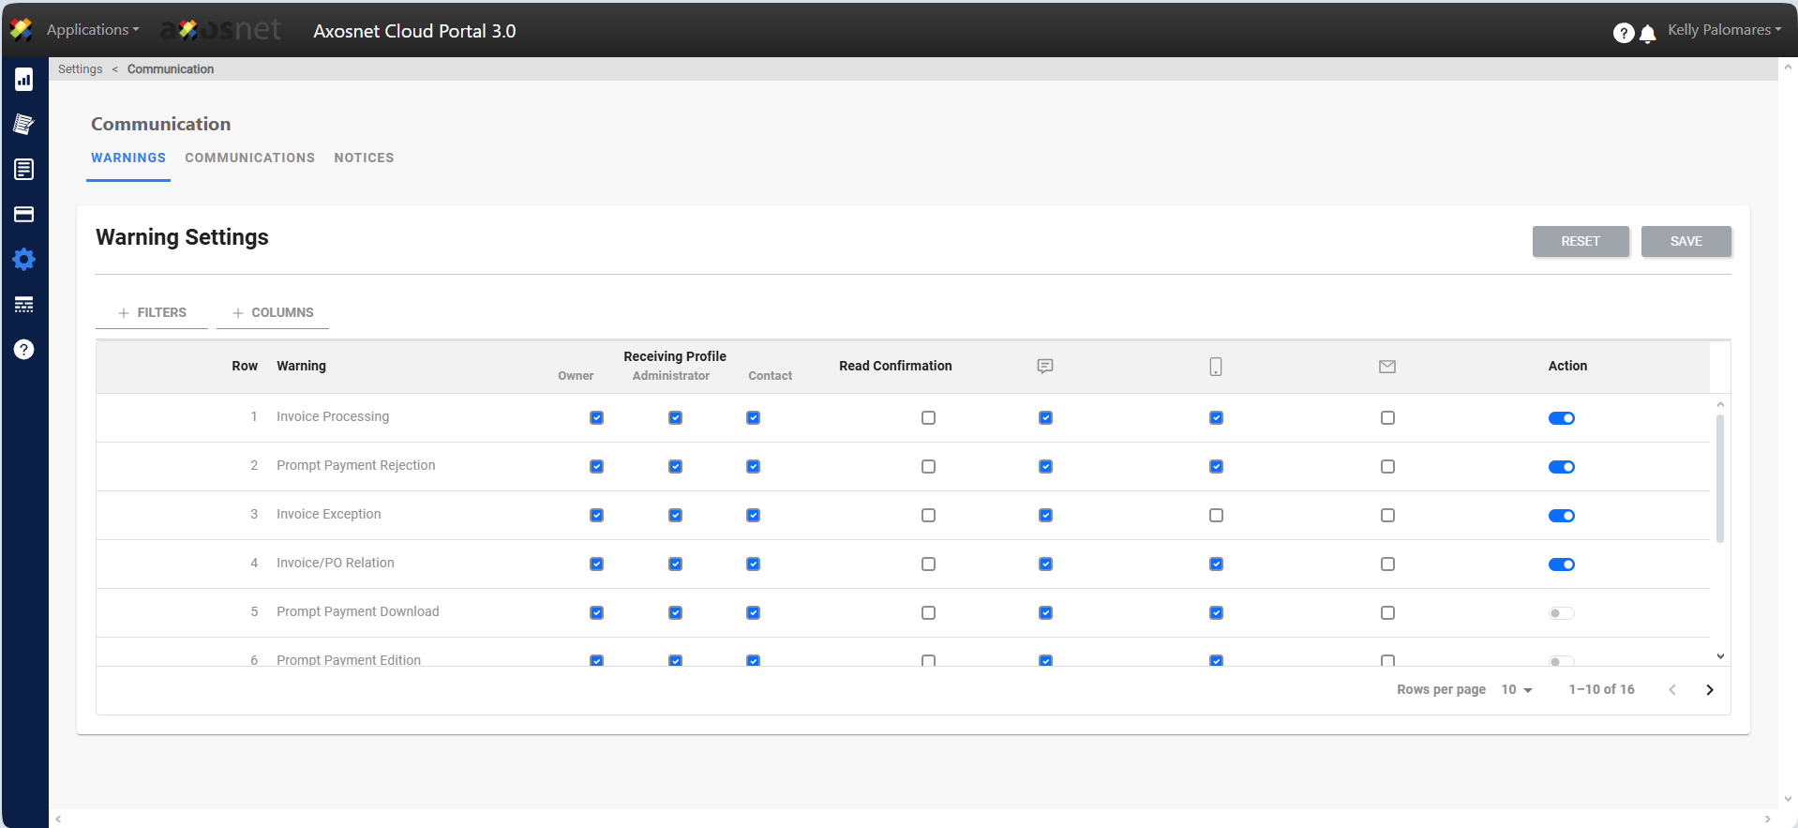This screenshot has height=828, width=1798.
Task: Go to the next page of warnings
Action: coord(1709,690)
